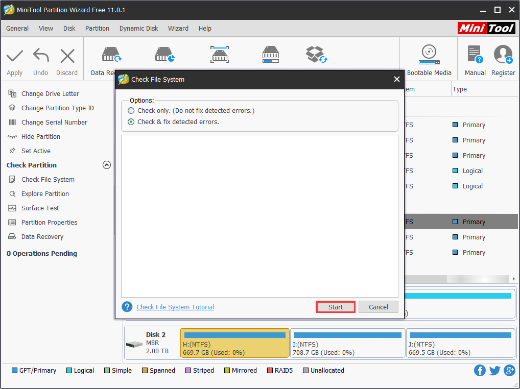Screen dimensions: 520x389
Task: Click the Discard X icon
Action: (x=67, y=56)
